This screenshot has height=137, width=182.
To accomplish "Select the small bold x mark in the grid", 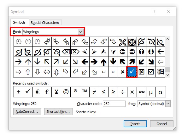I will [x=122, y=72].
